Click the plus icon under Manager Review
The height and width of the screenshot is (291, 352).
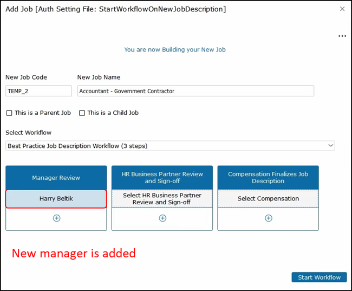click(x=56, y=218)
